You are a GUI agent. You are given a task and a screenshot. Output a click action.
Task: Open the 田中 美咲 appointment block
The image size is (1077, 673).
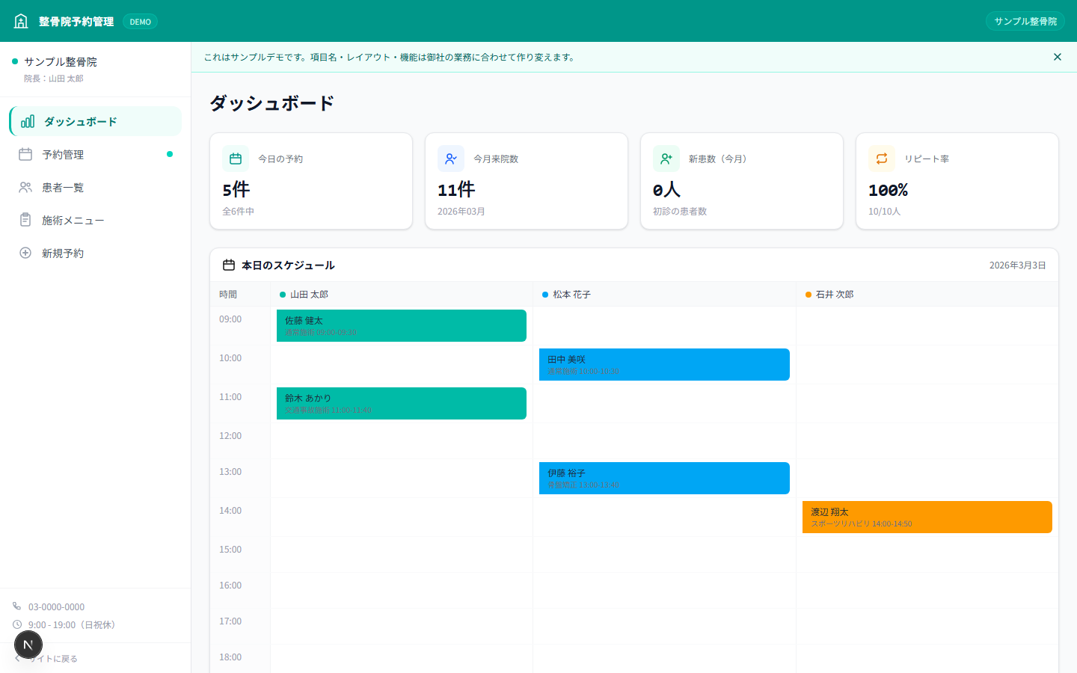click(x=664, y=364)
